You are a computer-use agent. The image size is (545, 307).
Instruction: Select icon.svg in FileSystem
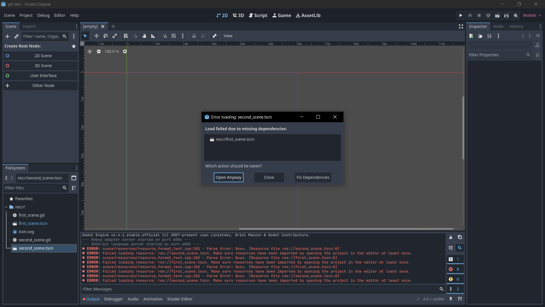(26, 232)
